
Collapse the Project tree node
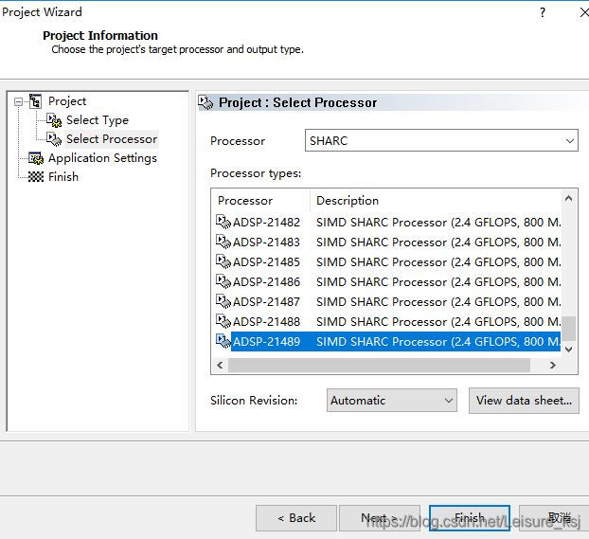(x=18, y=102)
